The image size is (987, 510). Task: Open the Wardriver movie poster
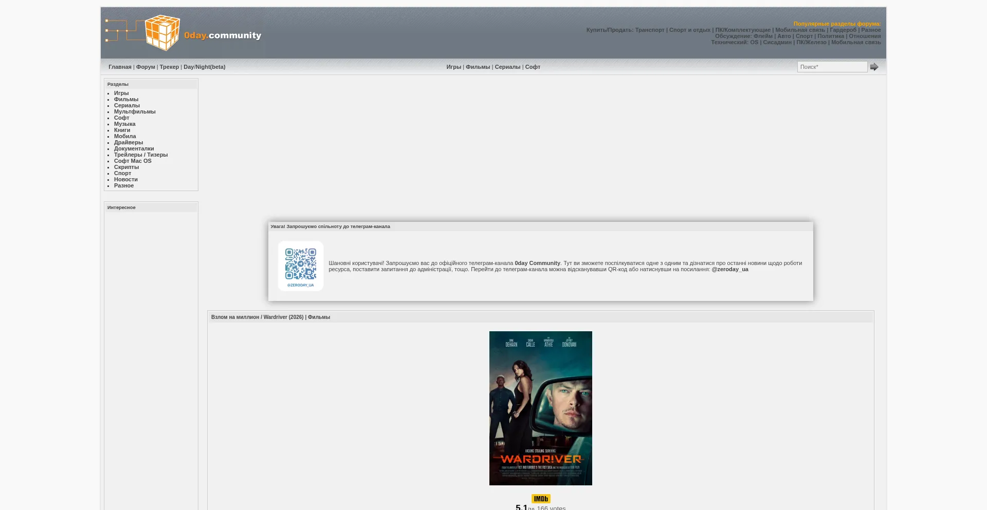tap(541, 408)
